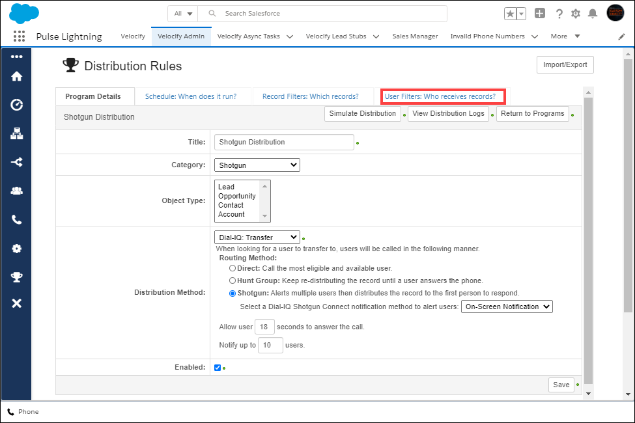Select Opportunity in Object Type list
Image resolution: width=635 pixels, height=423 pixels.
coord(237,196)
